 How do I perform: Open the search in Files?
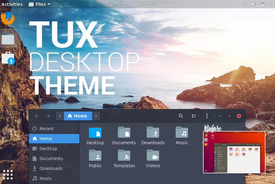click(x=181, y=116)
